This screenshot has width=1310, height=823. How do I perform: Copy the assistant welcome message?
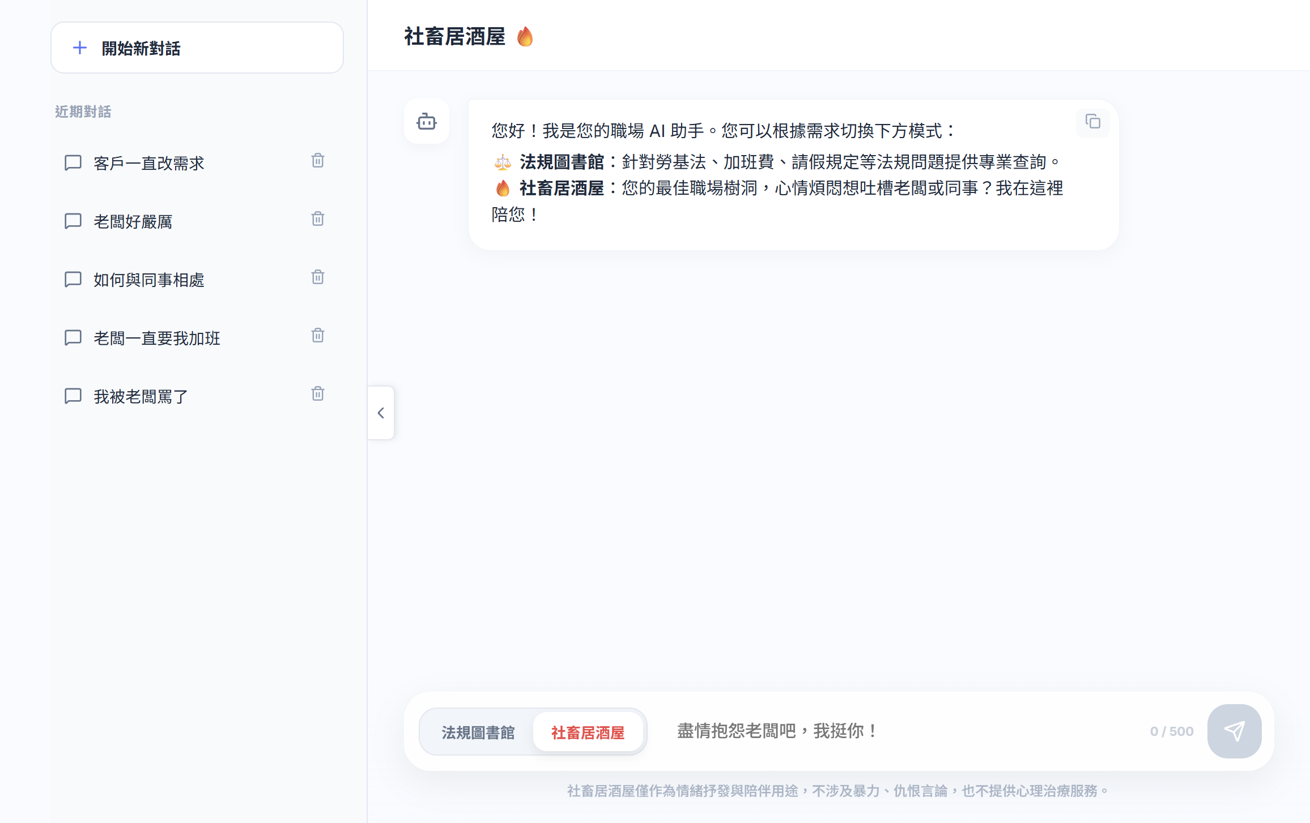[x=1092, y=122]
